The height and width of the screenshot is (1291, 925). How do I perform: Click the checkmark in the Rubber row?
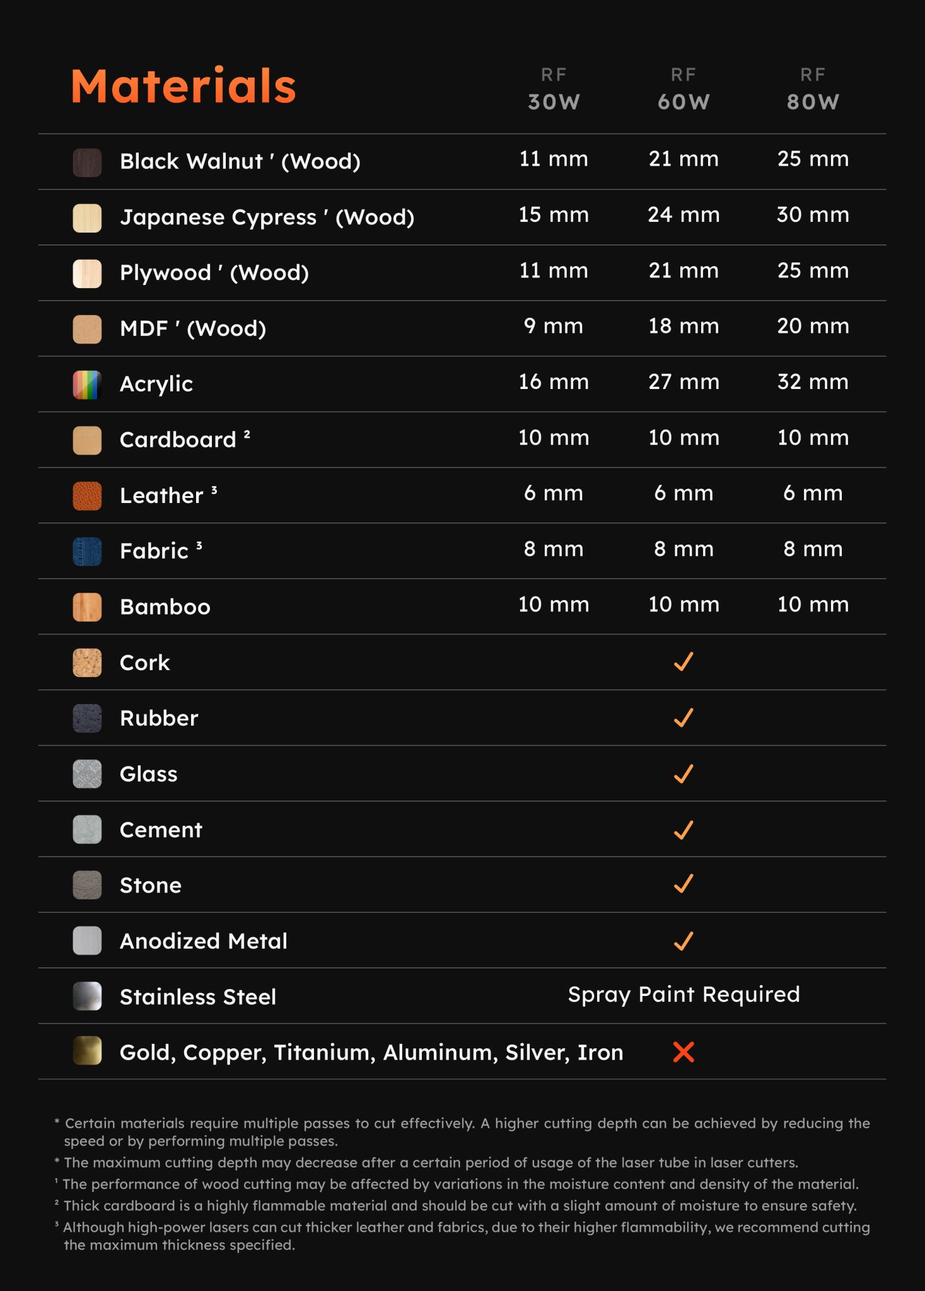pyautogui.click(x=684, y=717)
